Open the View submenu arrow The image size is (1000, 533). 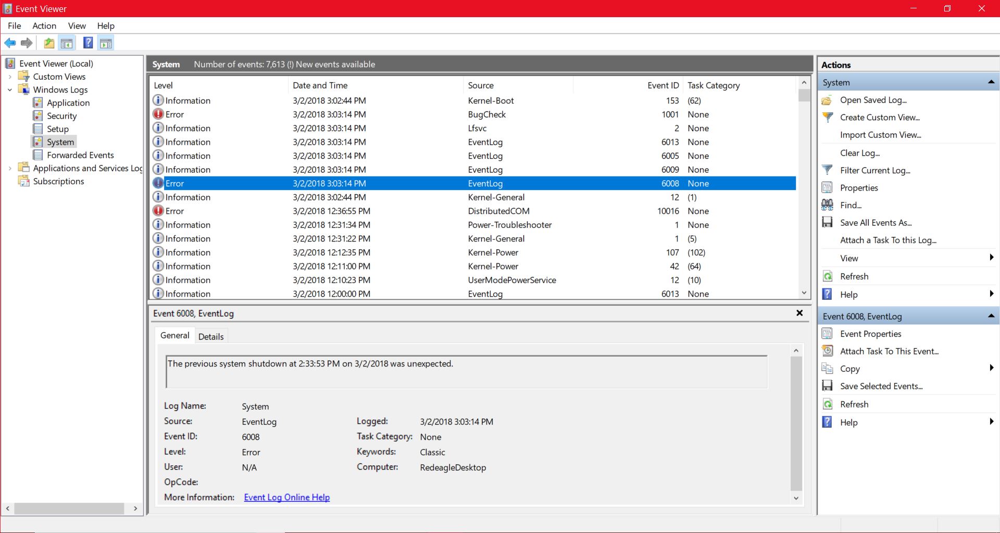click(991, 258)
